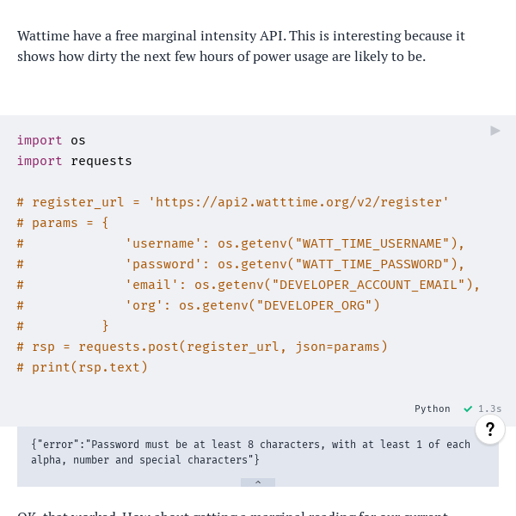Image resolution: width=516 pixels, height=516 pixels.
Task: Click the 1.3s execution time indicator
Action: click(x=489, y=409)
